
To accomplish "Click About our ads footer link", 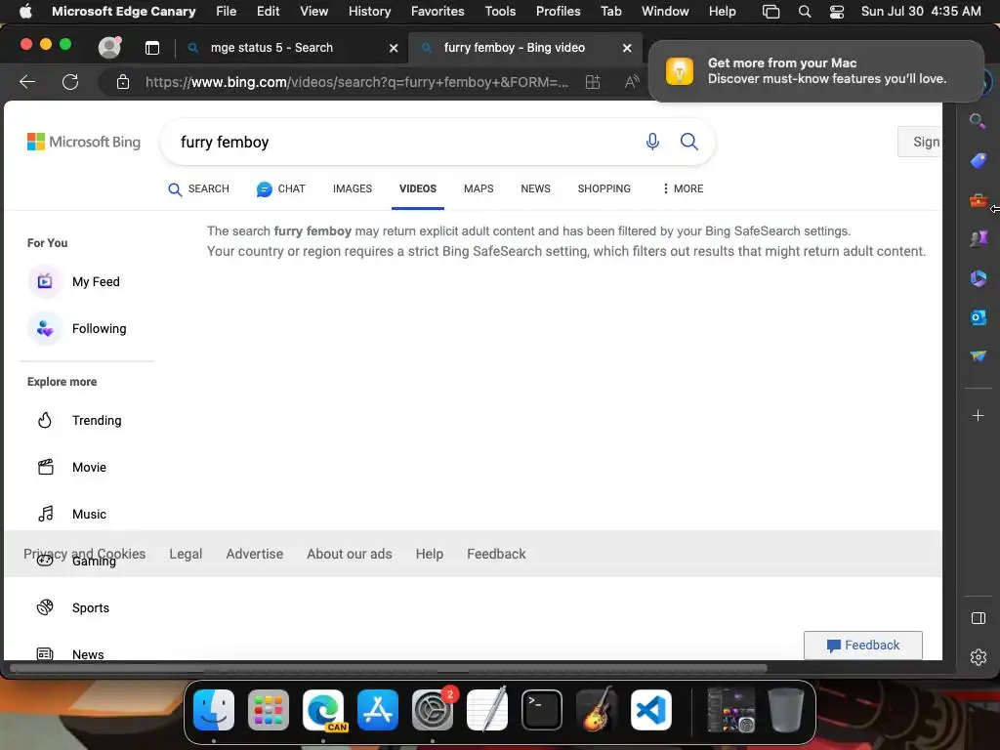I will [x=350, y=554].
